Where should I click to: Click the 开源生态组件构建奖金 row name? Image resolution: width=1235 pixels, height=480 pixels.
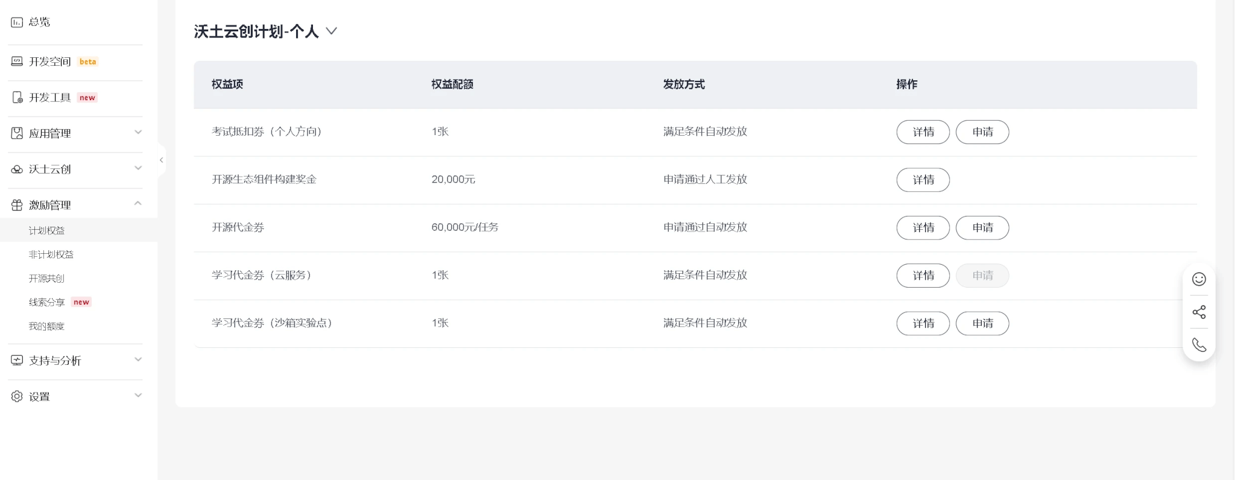(264, 180)
